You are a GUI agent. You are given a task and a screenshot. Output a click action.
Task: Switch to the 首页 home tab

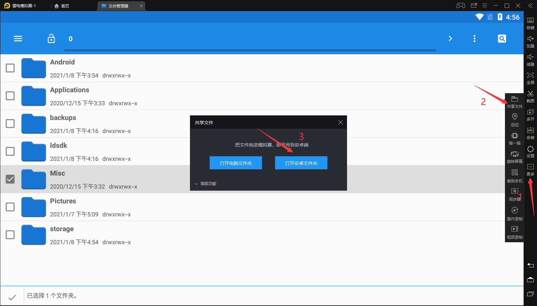click(x=62, y=6)
